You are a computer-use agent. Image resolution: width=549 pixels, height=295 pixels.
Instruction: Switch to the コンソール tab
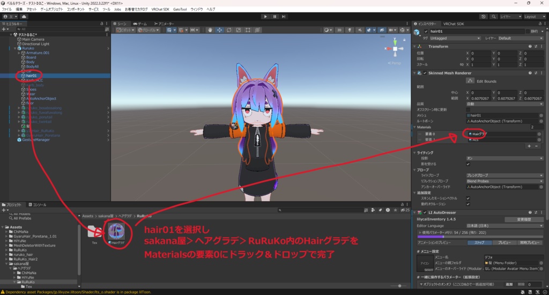click(x=38, y=204)
